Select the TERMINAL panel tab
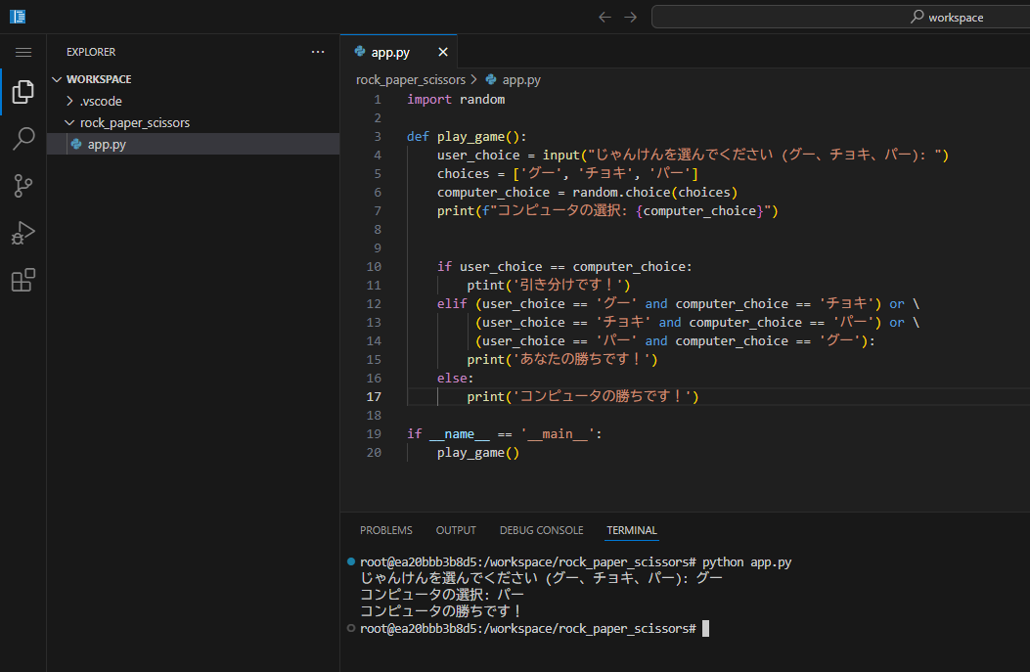1030x672 pixels. coord(632,530)
